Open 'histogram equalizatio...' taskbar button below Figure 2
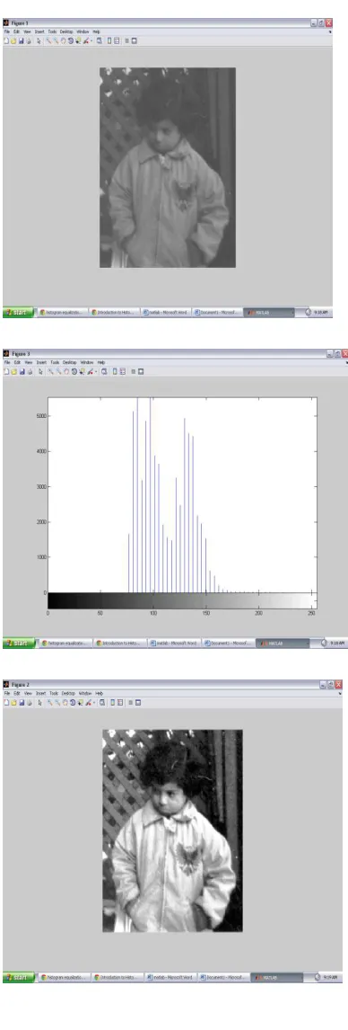 point(64,977)
